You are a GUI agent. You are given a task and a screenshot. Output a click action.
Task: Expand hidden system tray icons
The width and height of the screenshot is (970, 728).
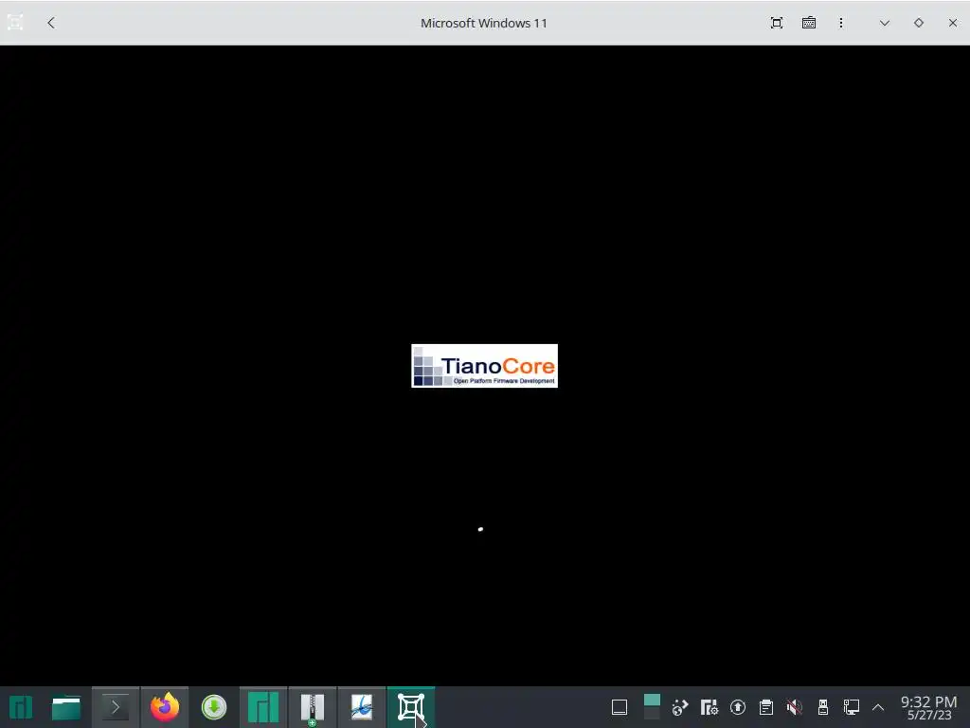point(878,707)
